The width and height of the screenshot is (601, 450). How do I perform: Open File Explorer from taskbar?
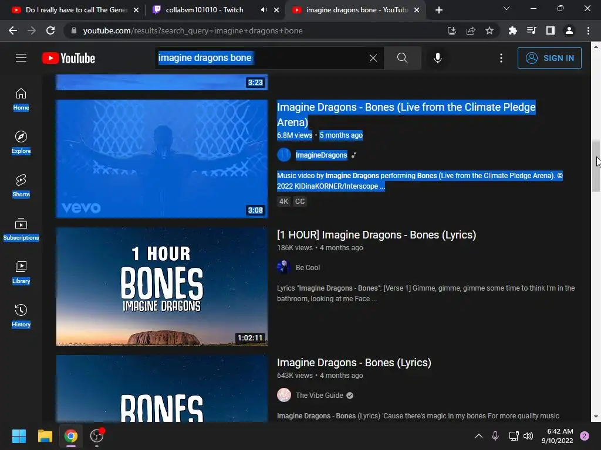click(45, 436)
